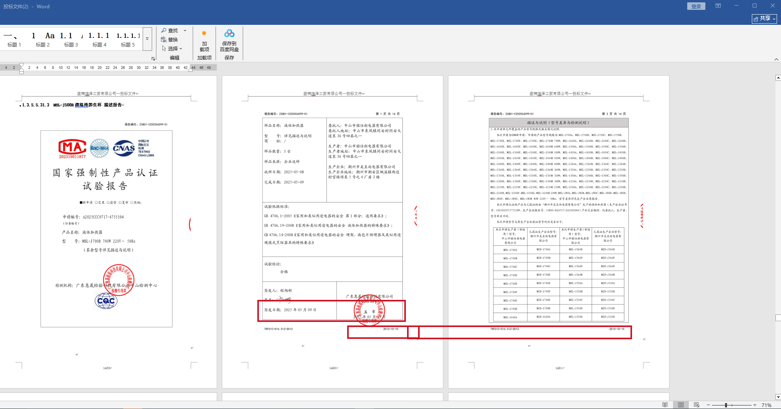Click '产品名称: 液体加热器' on cover page
The height and width of the screenshot is (409, 781).
point(82,232)
